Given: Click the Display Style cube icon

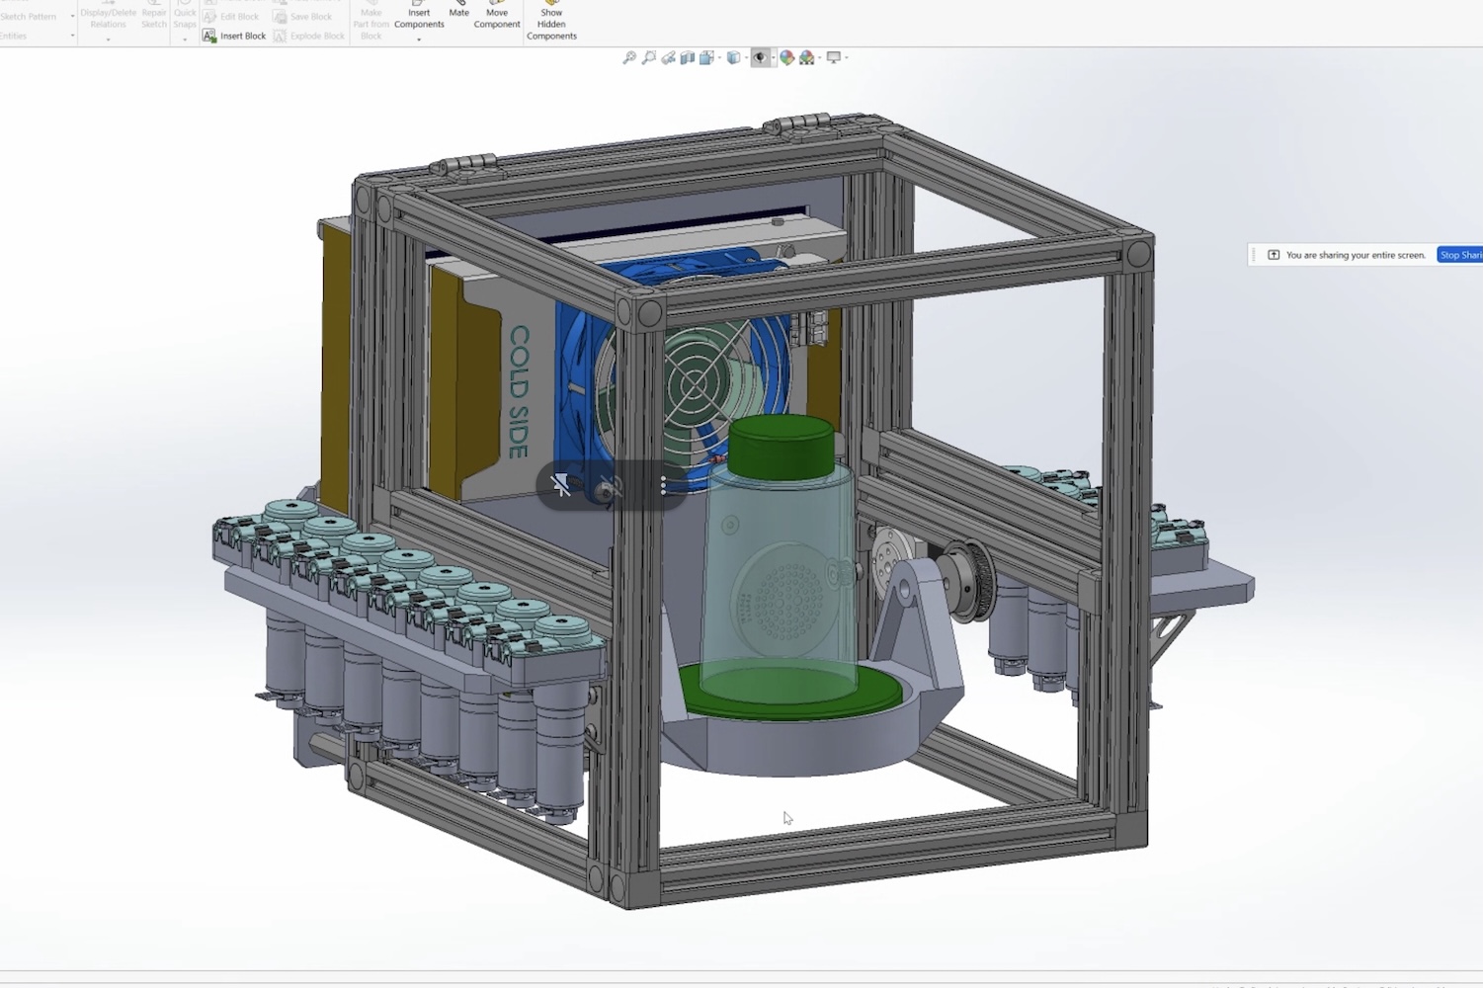Looking at the screenshot, I should (733, 58).
